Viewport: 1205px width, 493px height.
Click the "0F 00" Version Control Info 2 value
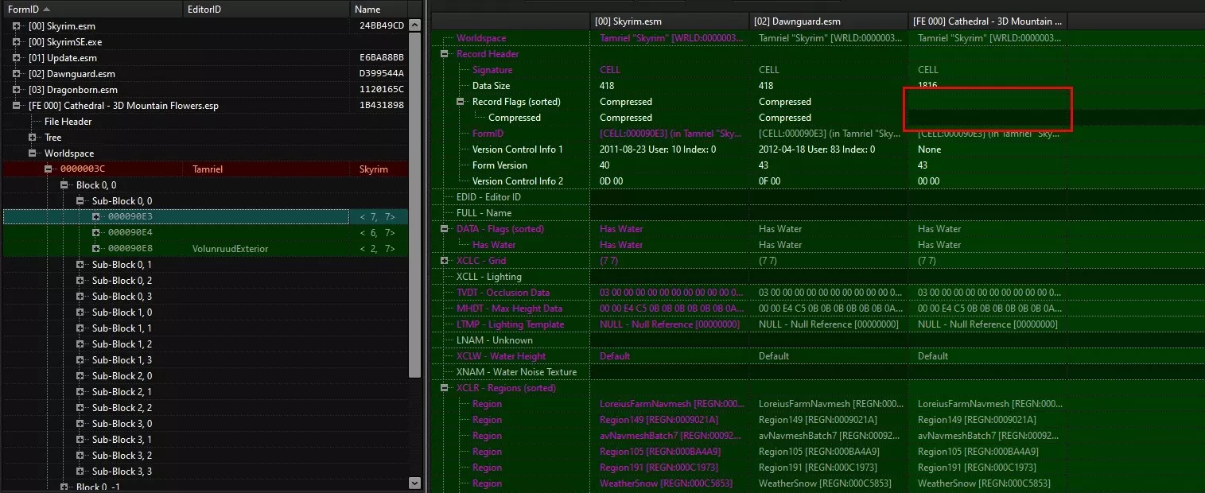click(x=769, y=181)
